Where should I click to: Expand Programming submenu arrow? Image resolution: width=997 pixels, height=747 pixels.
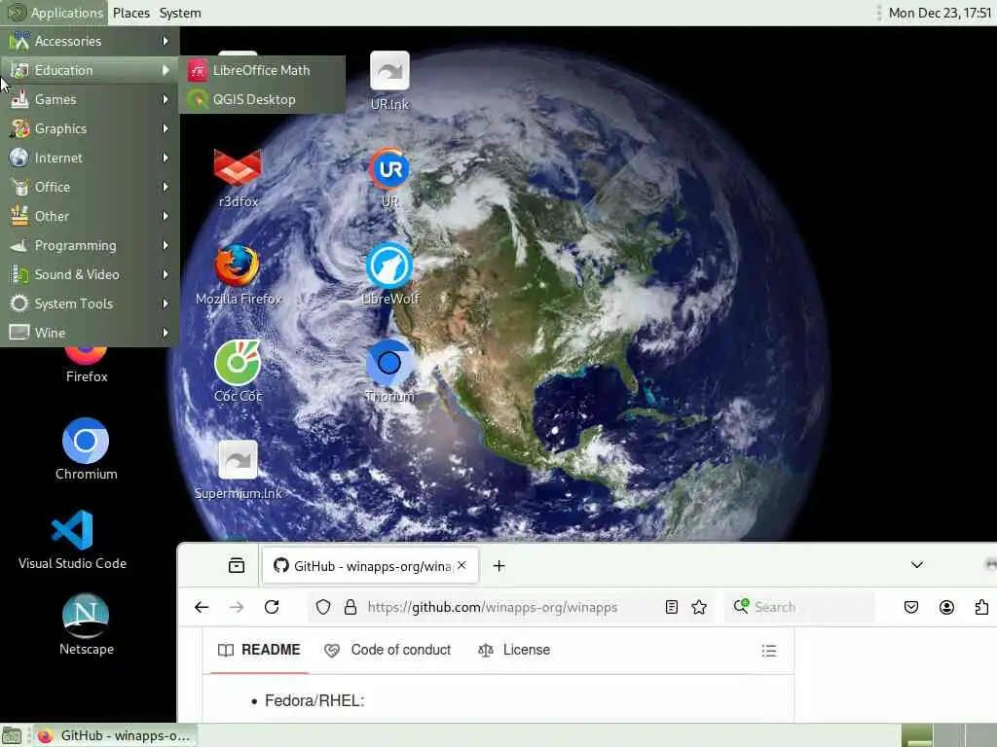click(x=166, y=246)
